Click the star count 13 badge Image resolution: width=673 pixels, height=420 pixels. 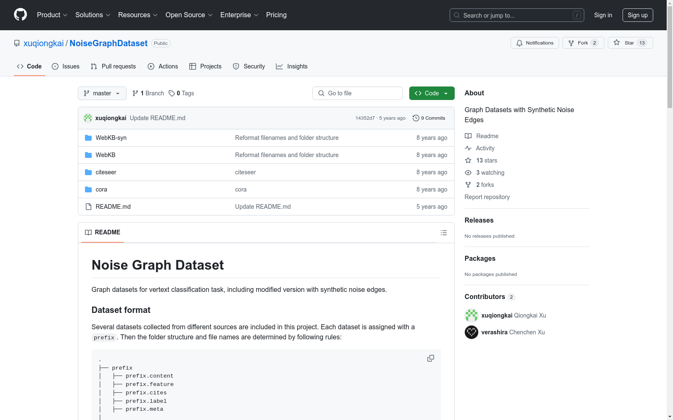[642, 43]
